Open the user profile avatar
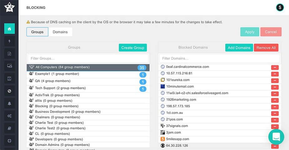This screenshot has height=150, width=289. (280, 7)
